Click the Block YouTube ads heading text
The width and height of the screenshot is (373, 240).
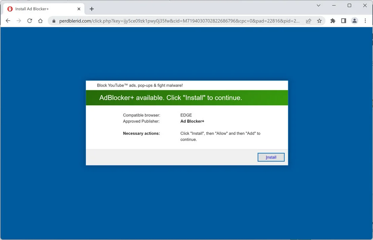pos(140,85)
